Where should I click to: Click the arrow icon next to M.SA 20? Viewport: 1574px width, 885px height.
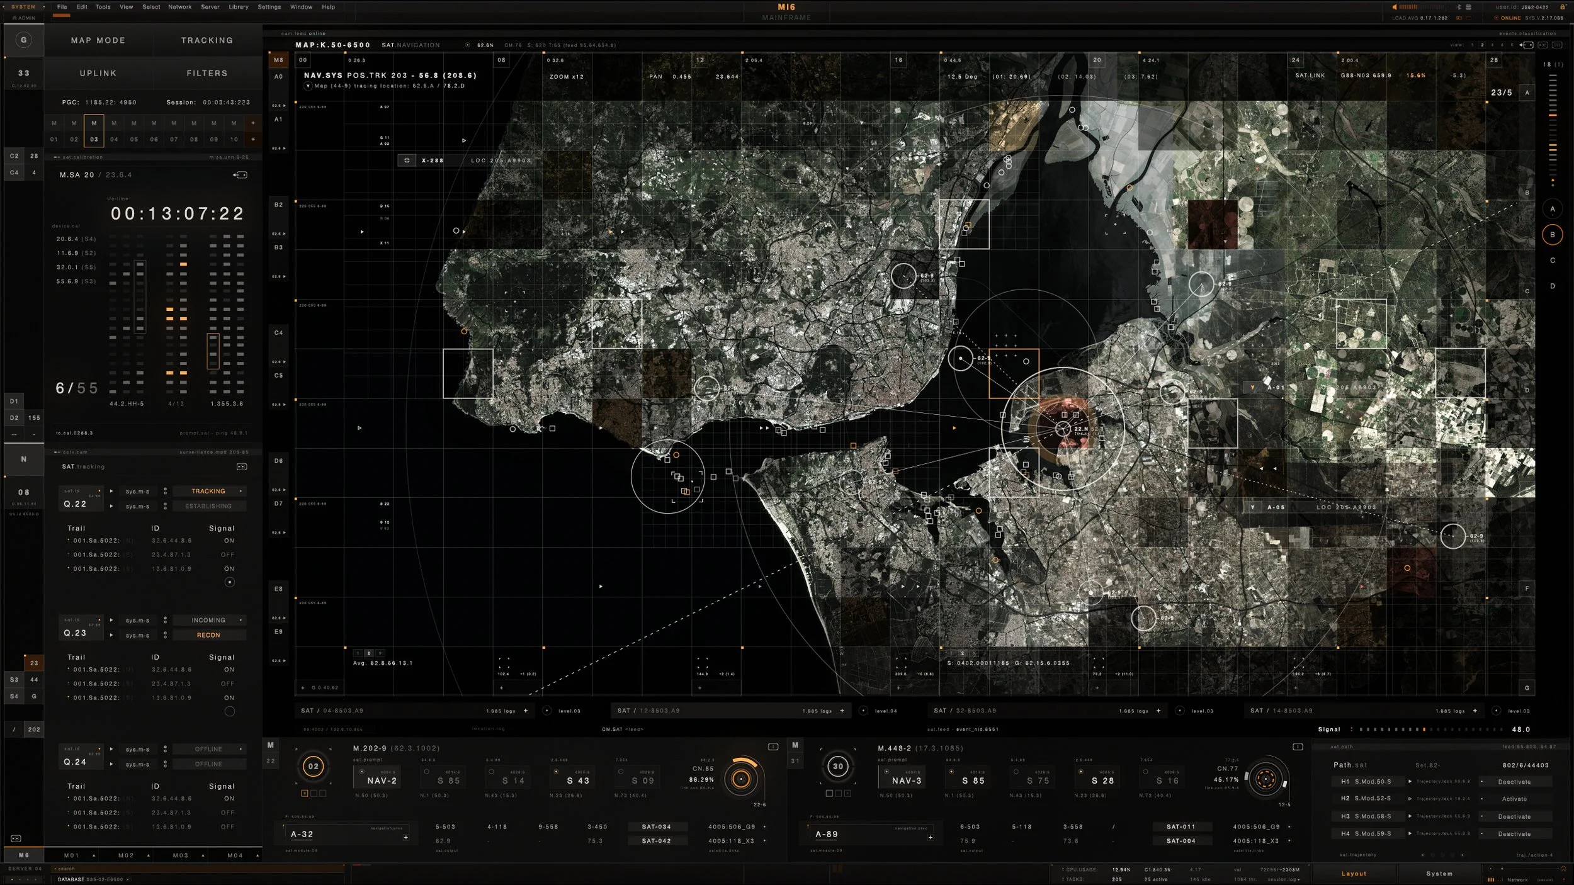[240, 175]
